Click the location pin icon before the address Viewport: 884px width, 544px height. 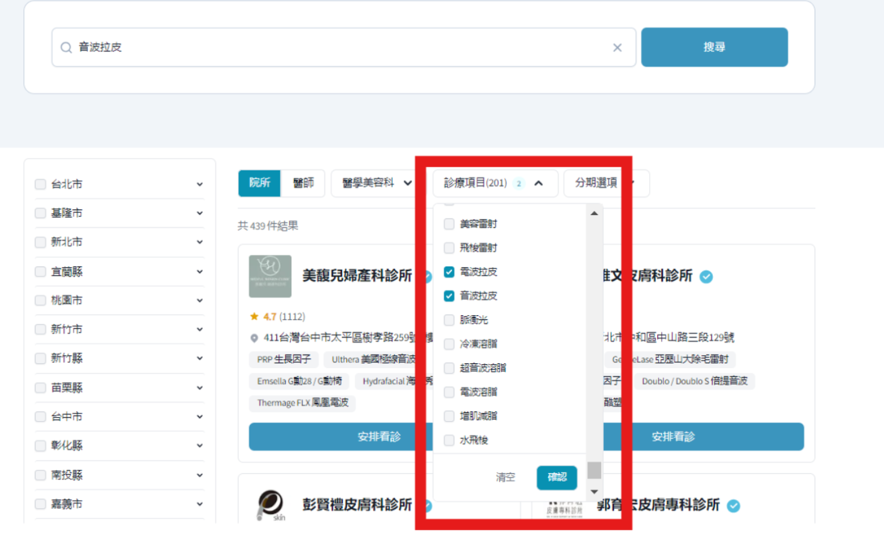click(254, 338)
